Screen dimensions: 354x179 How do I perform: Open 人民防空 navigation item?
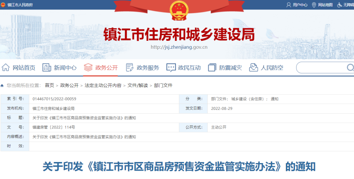coord(272,68)
